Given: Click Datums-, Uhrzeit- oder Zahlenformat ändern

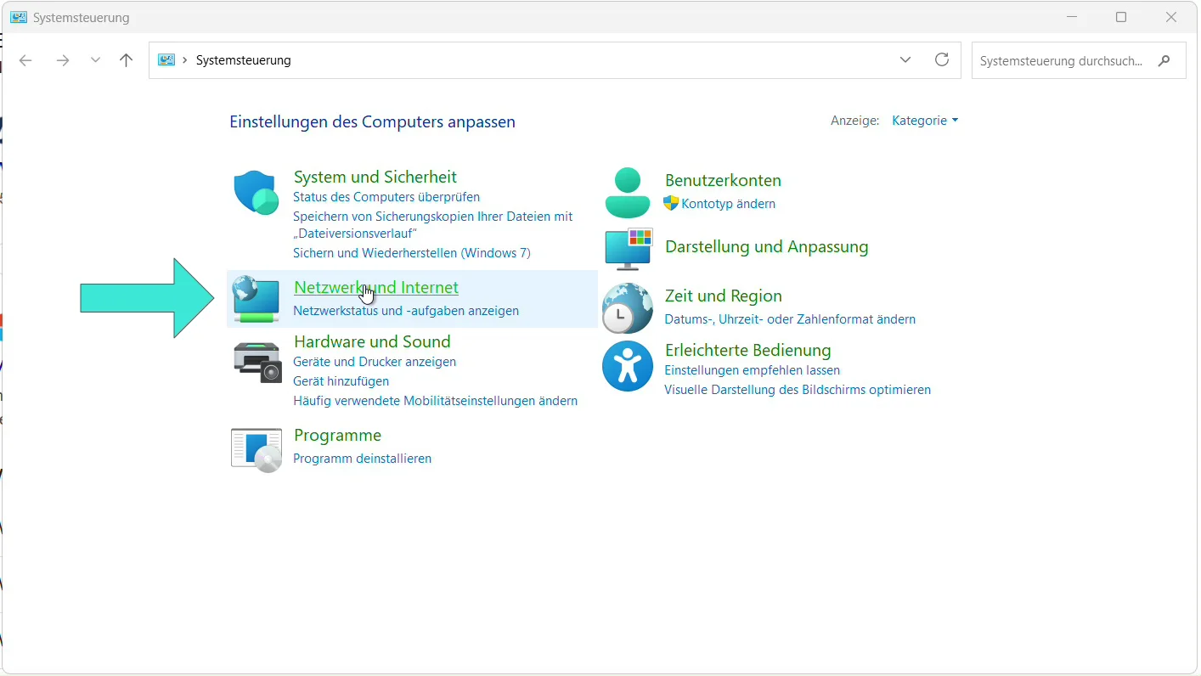Looking at the screenshot, I should (790, 319).
